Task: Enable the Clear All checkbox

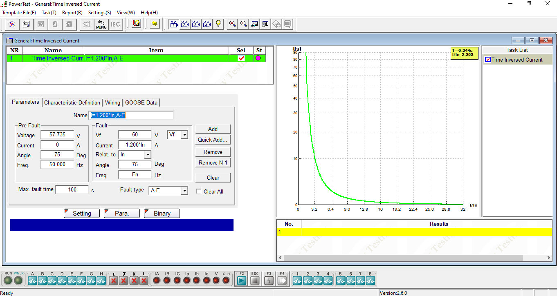Action: 199,191
